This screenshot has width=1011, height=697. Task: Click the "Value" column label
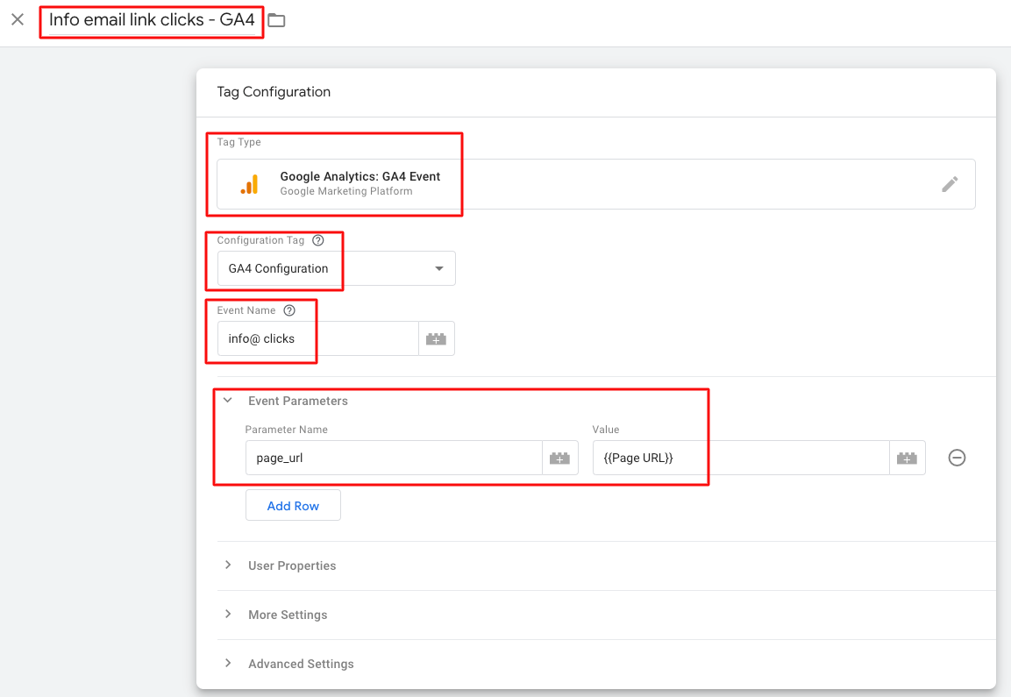(x=605, y=430)
